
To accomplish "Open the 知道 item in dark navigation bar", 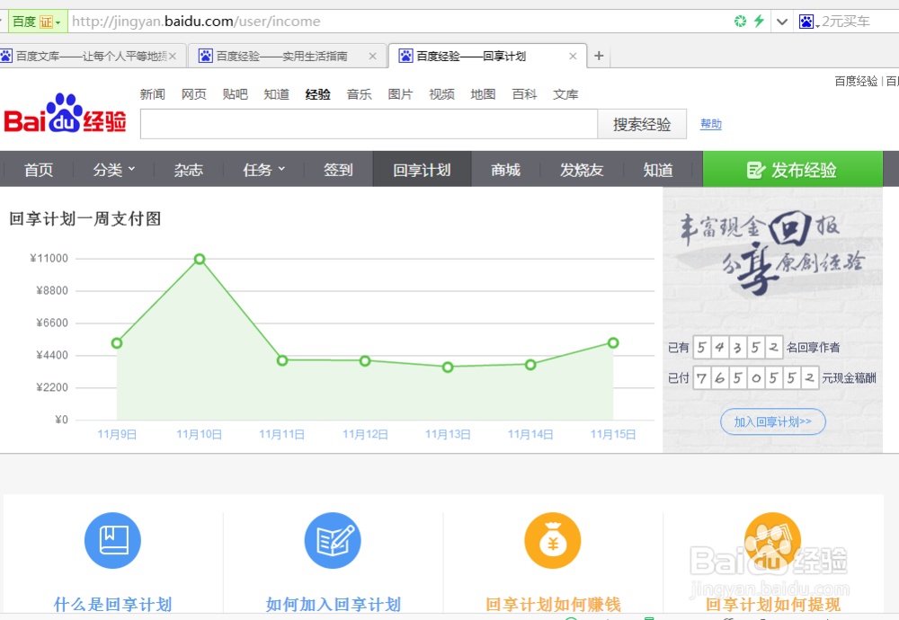I will (658, 170).
